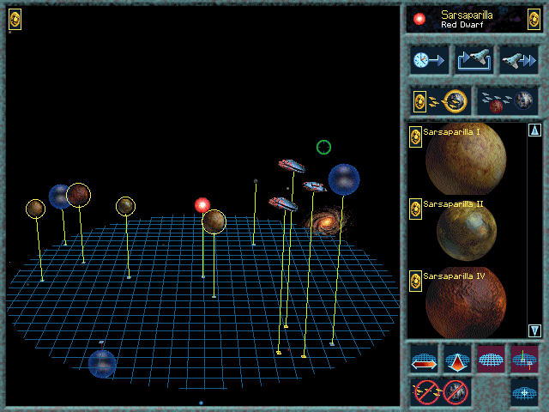Viewport: 549px width, 412px height.
Task: Click the horizontal rotate grid icon
Action: click(x=425, y=360)
